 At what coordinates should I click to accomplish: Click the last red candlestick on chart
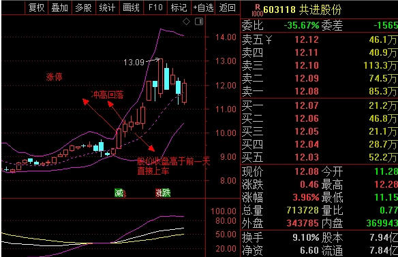coord(184,92)
